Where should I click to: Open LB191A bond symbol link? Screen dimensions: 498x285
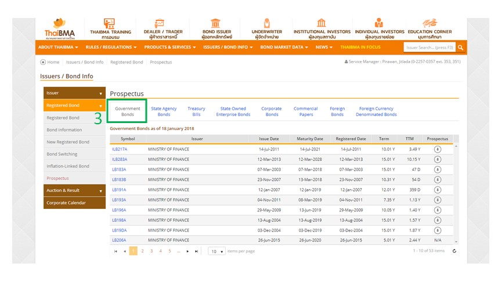tap(119, 190)
